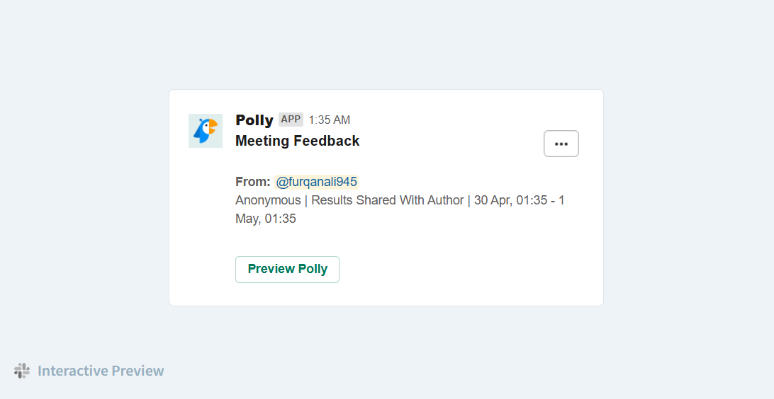Screen dimensions: 774x399
Task: Click the 30 Apr, 01:35 start date
Action: [x=510, y=200]
